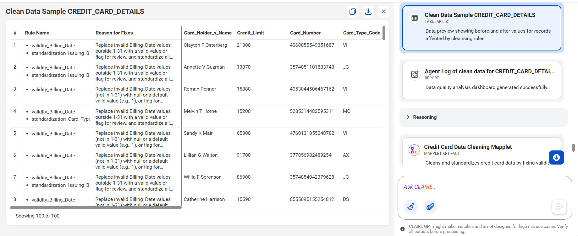Click card number 377856982489254
The height and width of the screenshot is (236, 578).
[x=311, y=155]
